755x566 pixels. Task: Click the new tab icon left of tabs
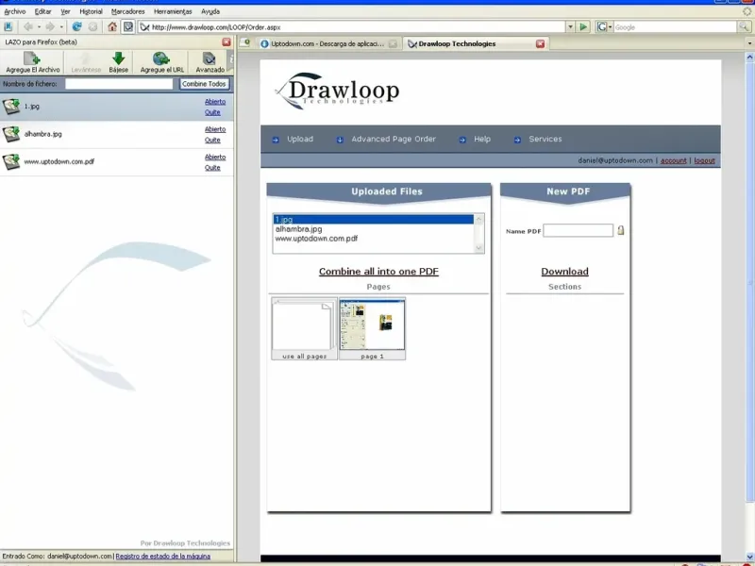[x=245, y=42]
